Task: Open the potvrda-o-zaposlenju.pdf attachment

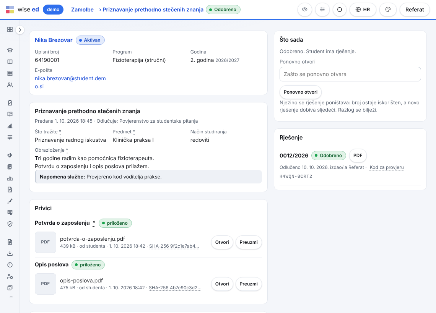Action: click(x=222, y=242)
